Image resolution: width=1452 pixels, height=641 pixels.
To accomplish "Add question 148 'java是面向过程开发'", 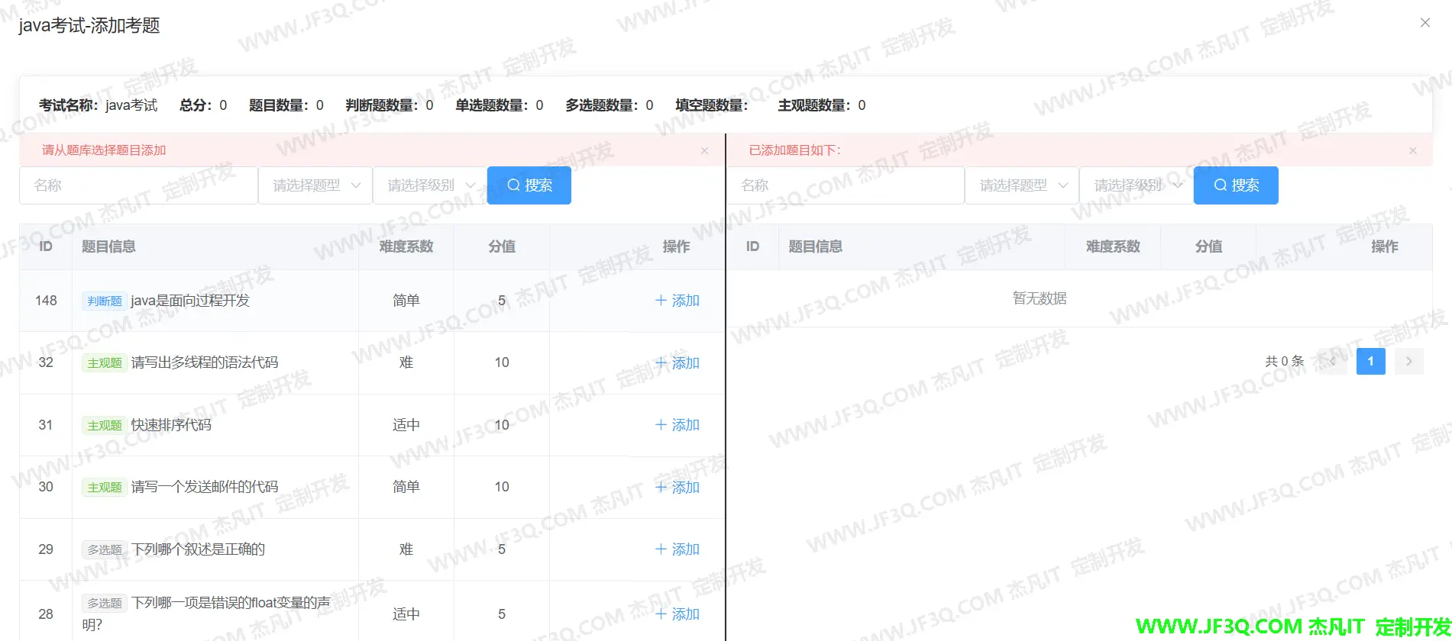I will [x=677, y=301].
